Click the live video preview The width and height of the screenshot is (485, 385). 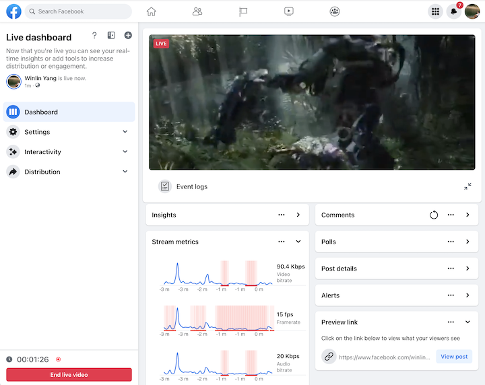[x=312, y=102]
